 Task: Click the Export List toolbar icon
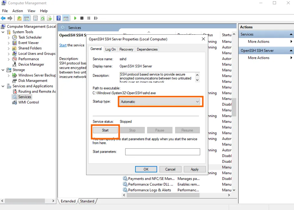pyautogui.click(x=49, y=18)
